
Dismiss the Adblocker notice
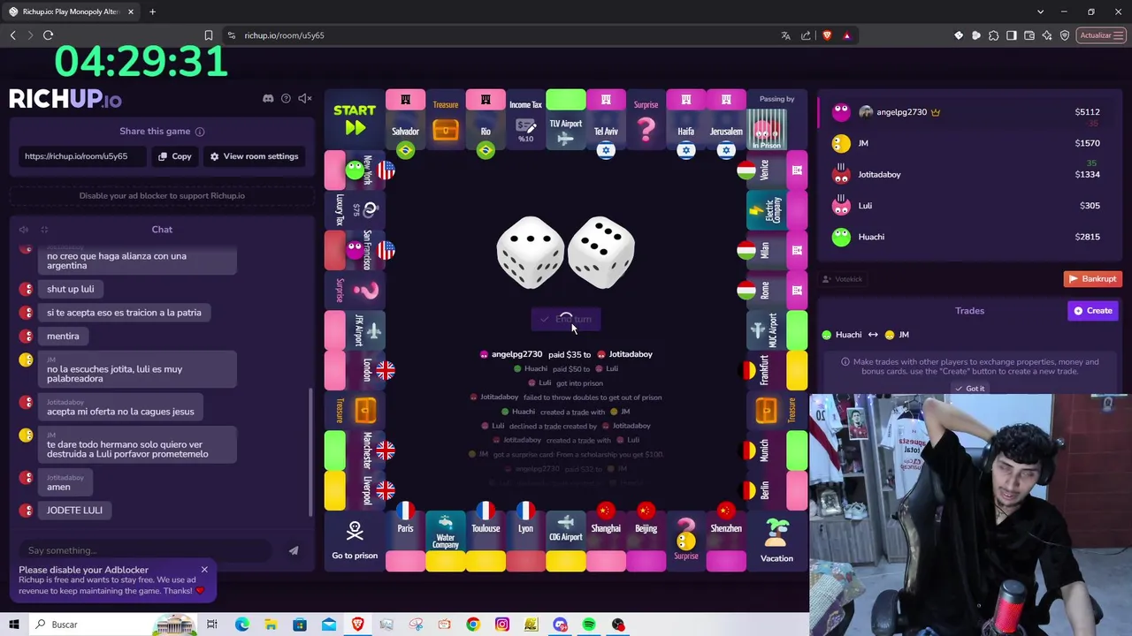pyautogui.click(x=204, y=570)
